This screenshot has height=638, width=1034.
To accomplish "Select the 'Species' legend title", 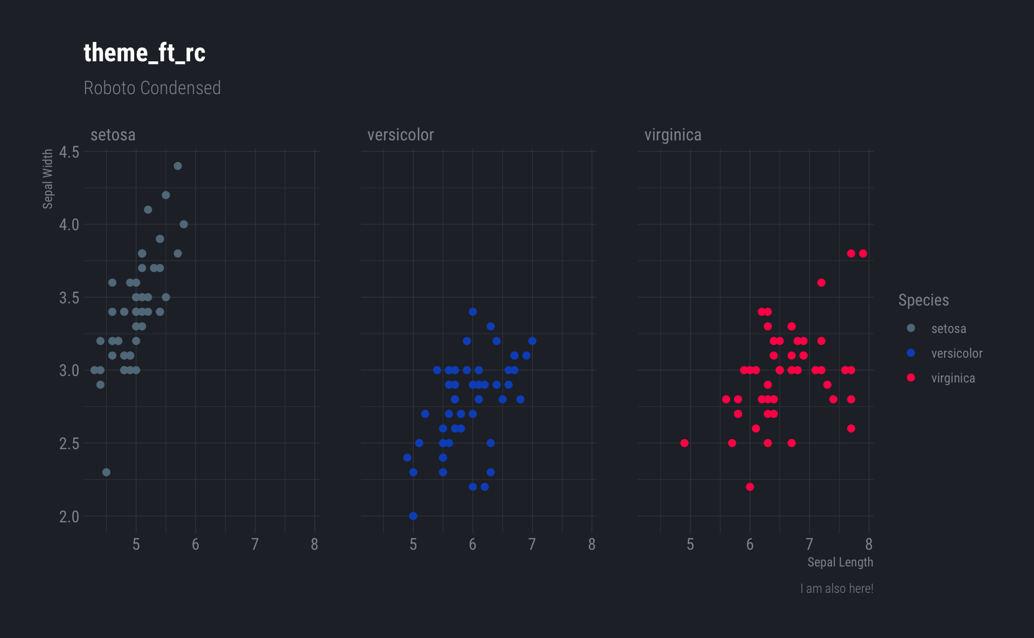I will [923, 300].
